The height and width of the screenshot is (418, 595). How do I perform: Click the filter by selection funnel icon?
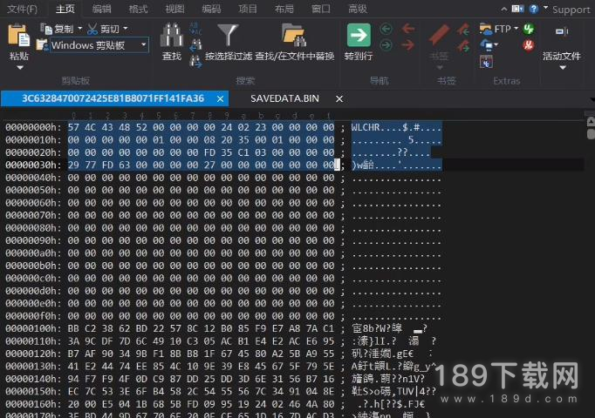pos(227,35)
